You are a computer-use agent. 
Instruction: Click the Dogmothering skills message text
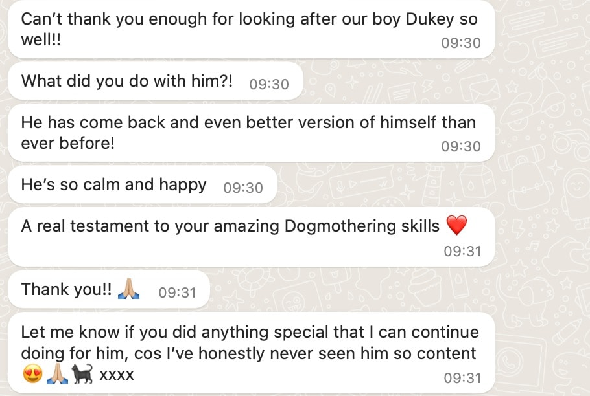(230, 226)
